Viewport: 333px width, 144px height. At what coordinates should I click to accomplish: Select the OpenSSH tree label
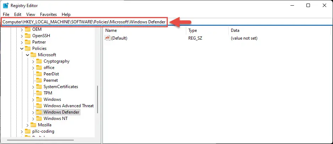pos(41,36)
